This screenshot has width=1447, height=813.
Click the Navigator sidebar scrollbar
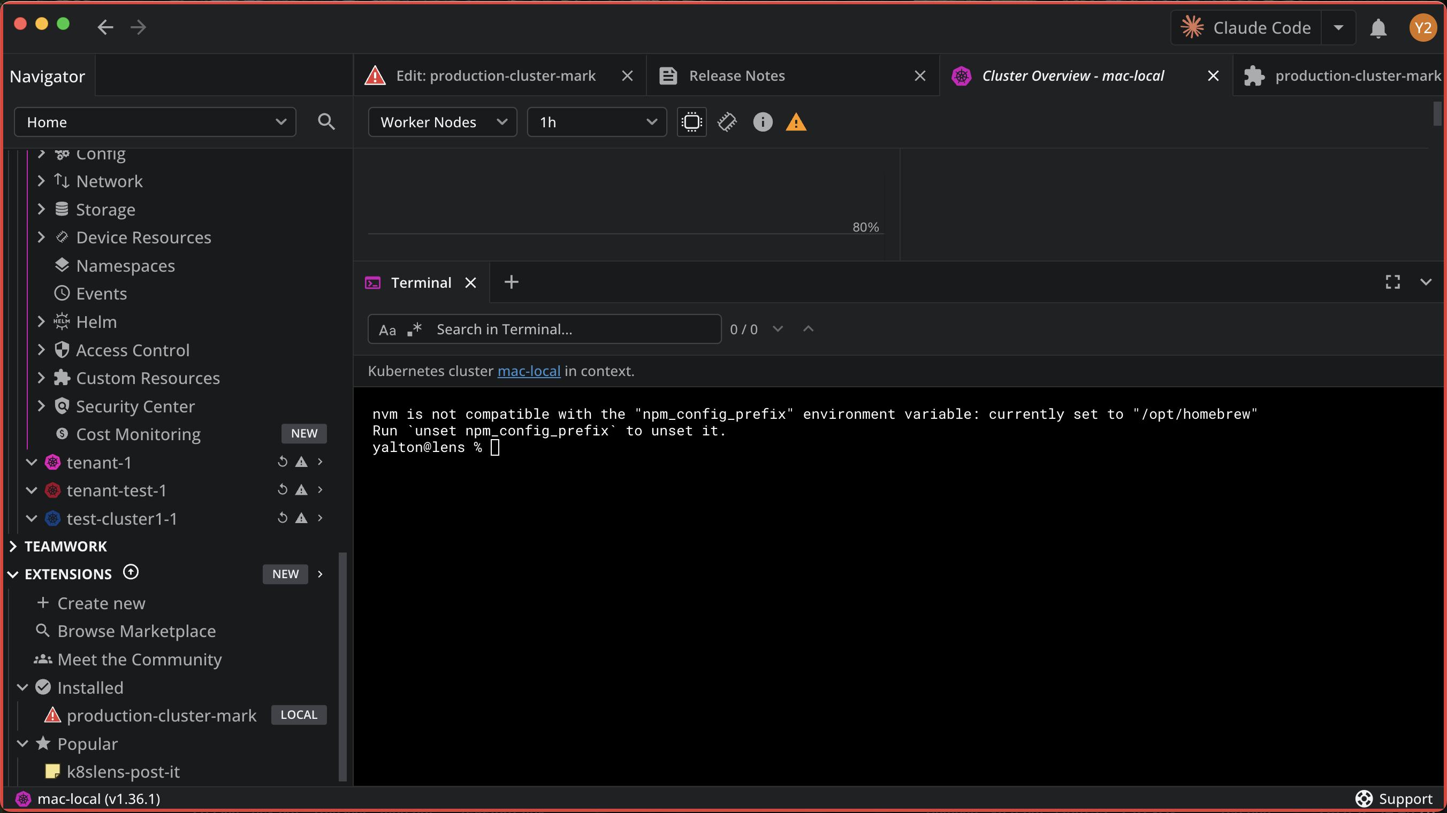click(342, 666)
